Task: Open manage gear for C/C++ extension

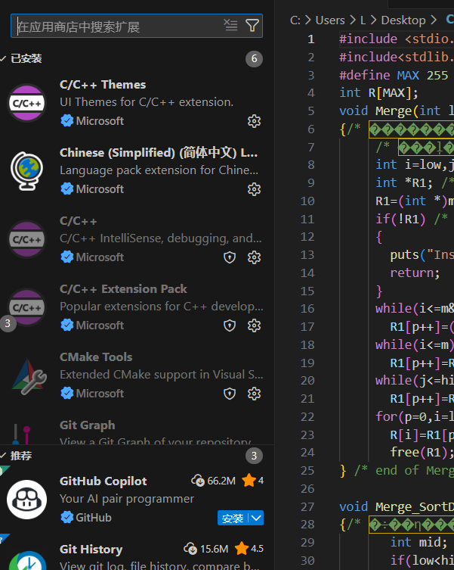Action: 254,257
